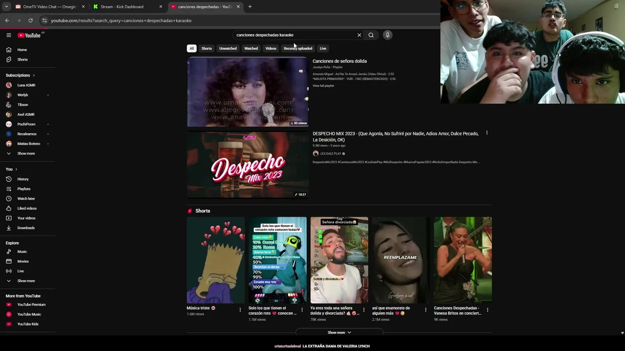Open LEX DALE PLAY channel
The width and height of the screenshot is (625, 351).
point(331,154)
